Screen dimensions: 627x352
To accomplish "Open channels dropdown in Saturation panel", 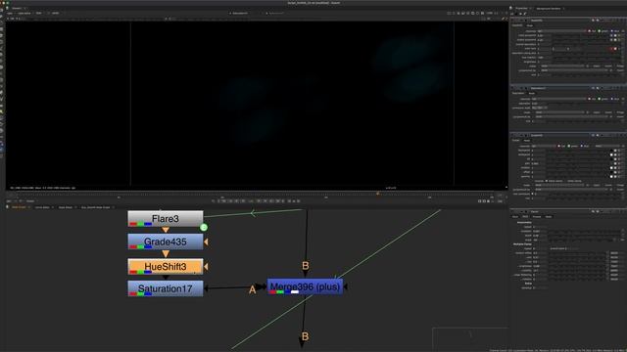I will pyautogui.click(x=559, y=99).
